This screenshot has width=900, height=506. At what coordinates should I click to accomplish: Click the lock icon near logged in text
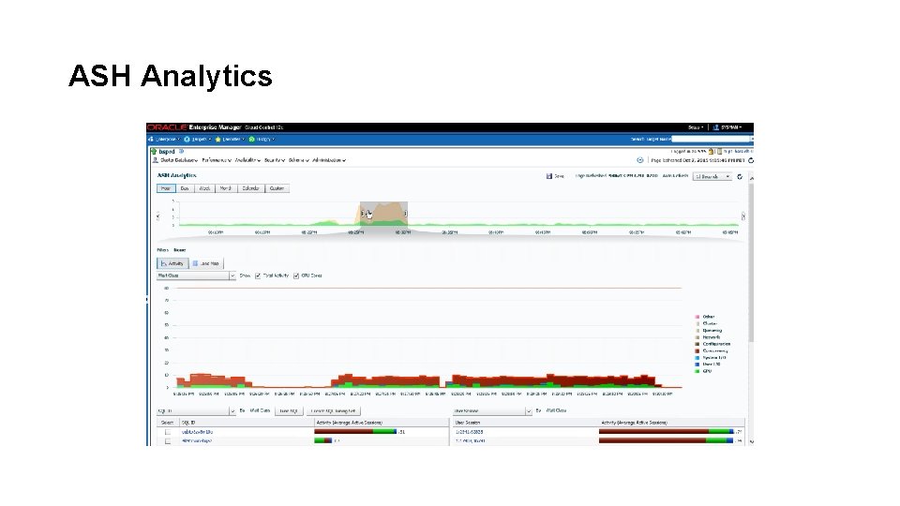click(x=712, y=152)
